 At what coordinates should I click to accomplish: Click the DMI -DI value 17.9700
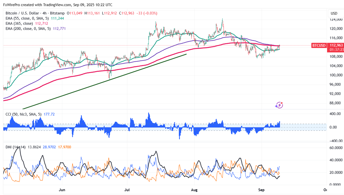(64, 147)
